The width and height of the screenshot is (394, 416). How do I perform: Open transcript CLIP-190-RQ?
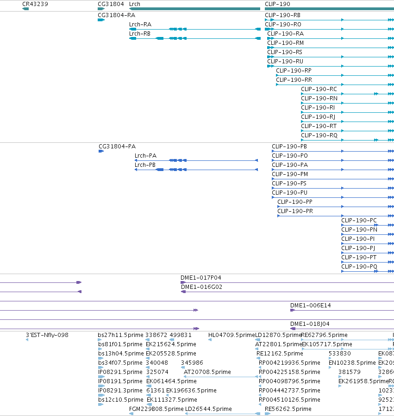pos(319,135)
